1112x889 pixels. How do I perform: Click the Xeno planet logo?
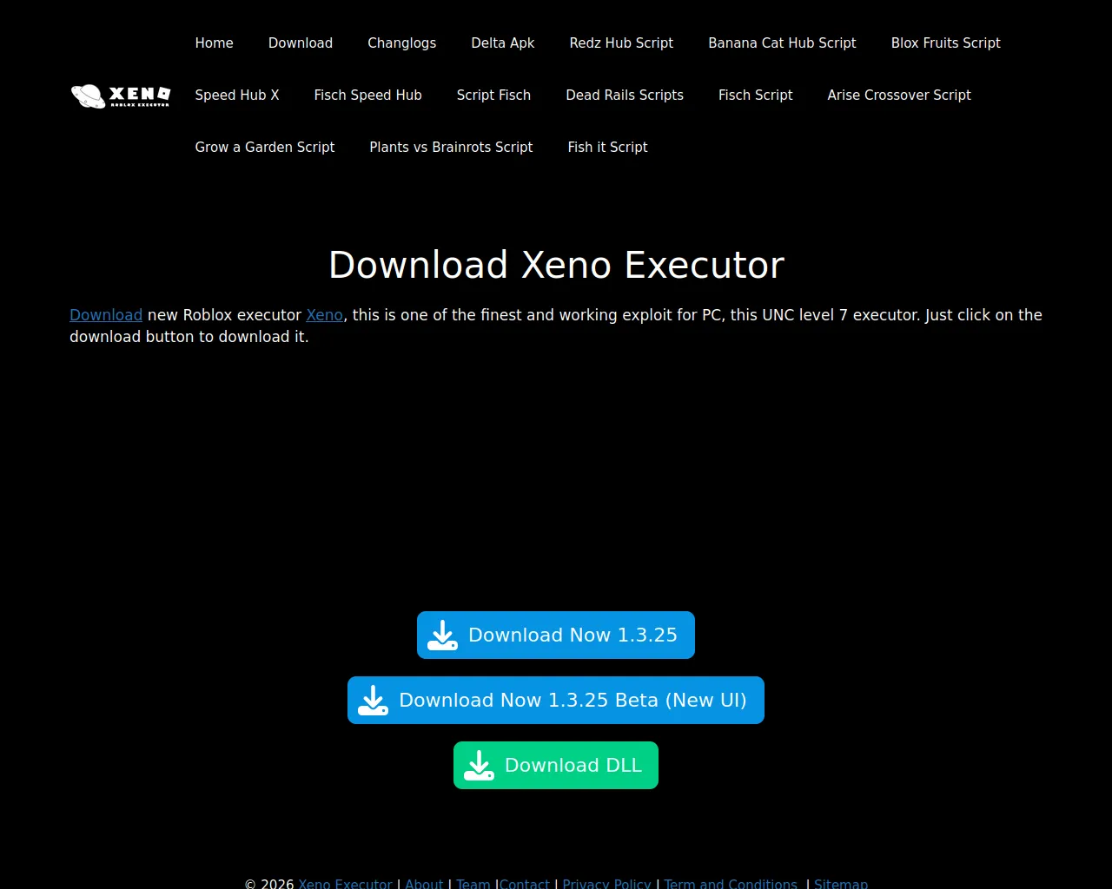click(121, 95)
